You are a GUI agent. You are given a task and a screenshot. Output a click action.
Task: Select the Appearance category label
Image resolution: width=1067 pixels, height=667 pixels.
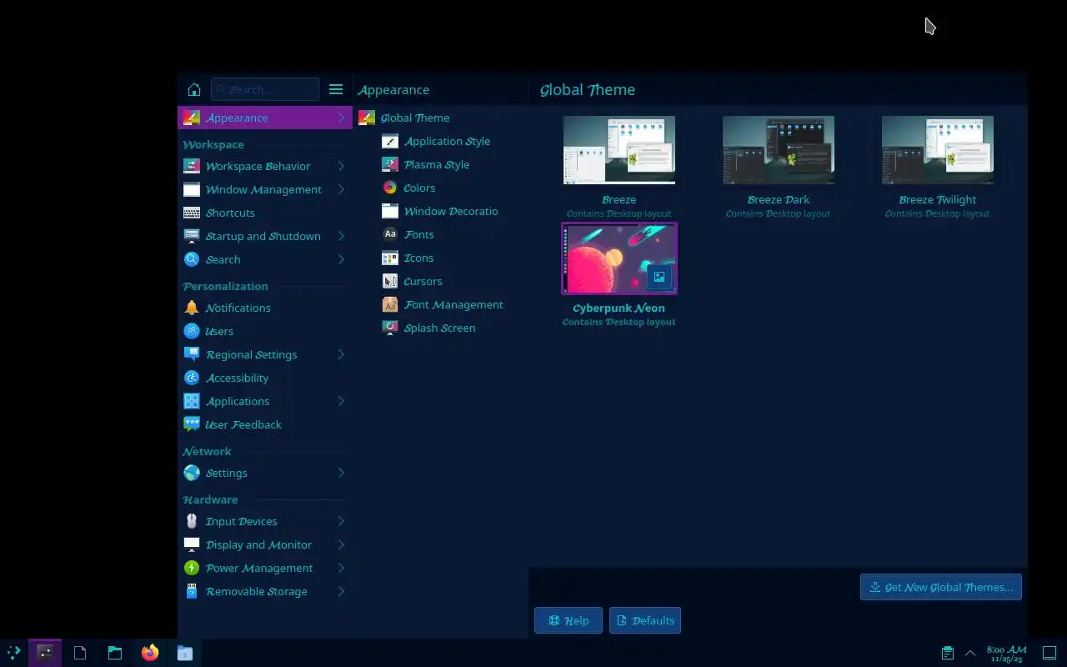237,118
